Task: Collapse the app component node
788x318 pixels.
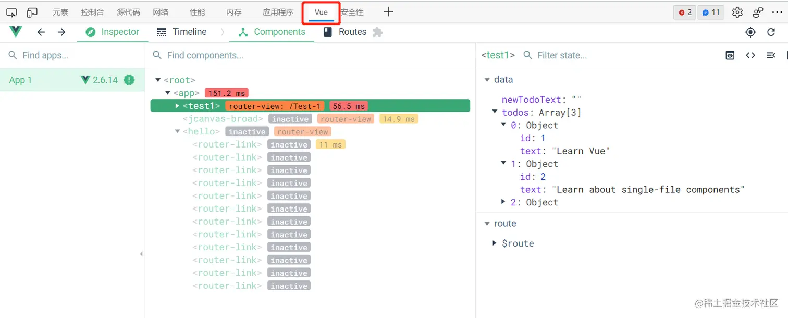Action: tap(168, 93)
